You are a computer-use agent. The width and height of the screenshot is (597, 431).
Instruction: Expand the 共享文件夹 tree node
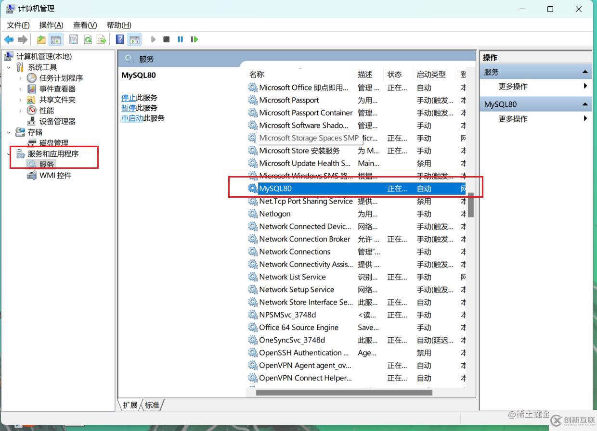(x=20, y=100)
